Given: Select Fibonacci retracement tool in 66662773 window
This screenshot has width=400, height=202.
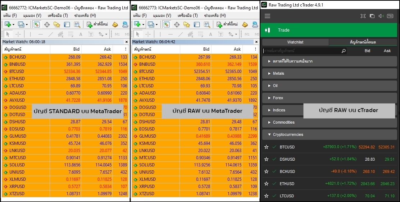Looking at the screenshot, I should tap(200, 34).
